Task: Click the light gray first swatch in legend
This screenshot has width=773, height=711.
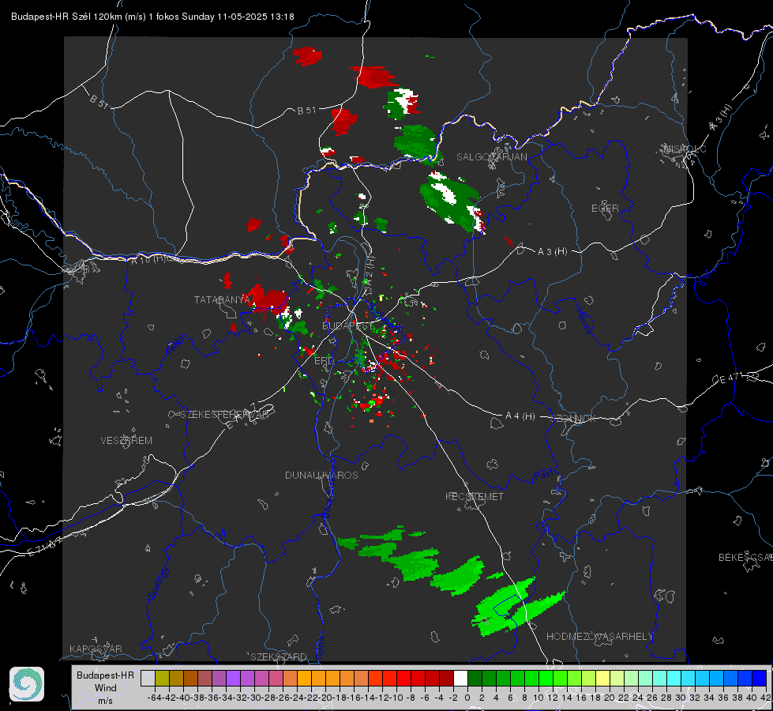Action: pyautogui.click(x=148, y=679)
